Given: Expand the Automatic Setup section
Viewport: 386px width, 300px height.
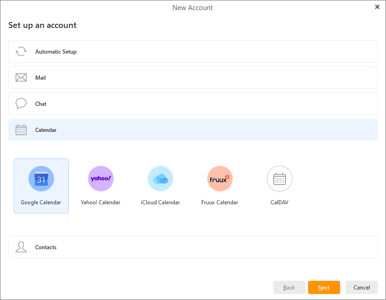Looking at the screenshot, I should pos(193,52).
